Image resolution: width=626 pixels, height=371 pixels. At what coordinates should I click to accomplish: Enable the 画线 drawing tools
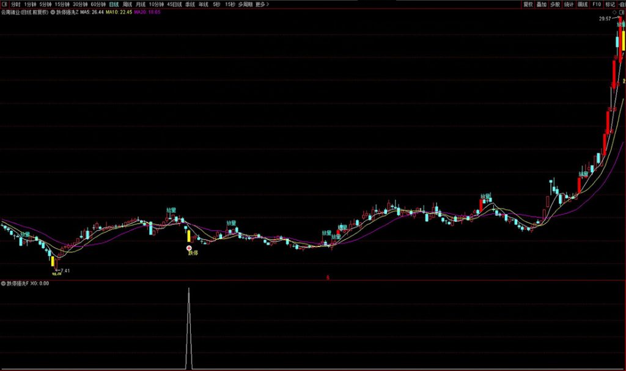[583, 4]
